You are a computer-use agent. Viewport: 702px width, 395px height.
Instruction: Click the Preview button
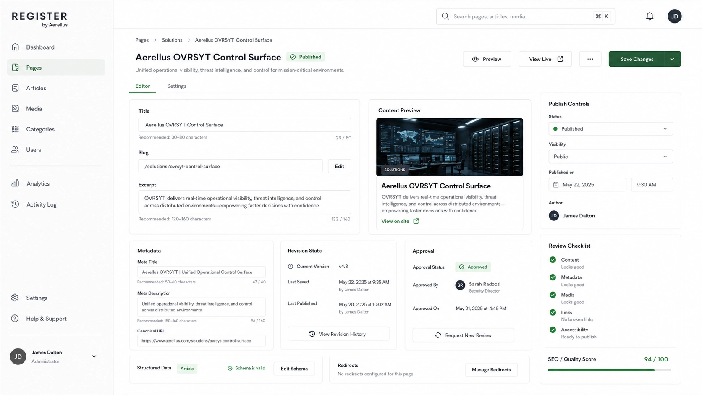click(x=487, y=59)
